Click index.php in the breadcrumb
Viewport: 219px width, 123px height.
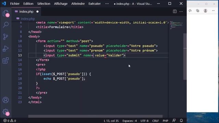(28, 19)
